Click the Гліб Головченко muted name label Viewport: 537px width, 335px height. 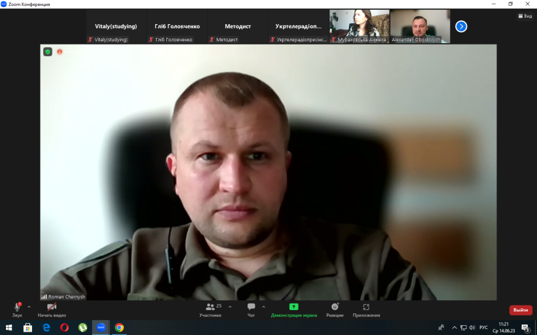[170, 40]
